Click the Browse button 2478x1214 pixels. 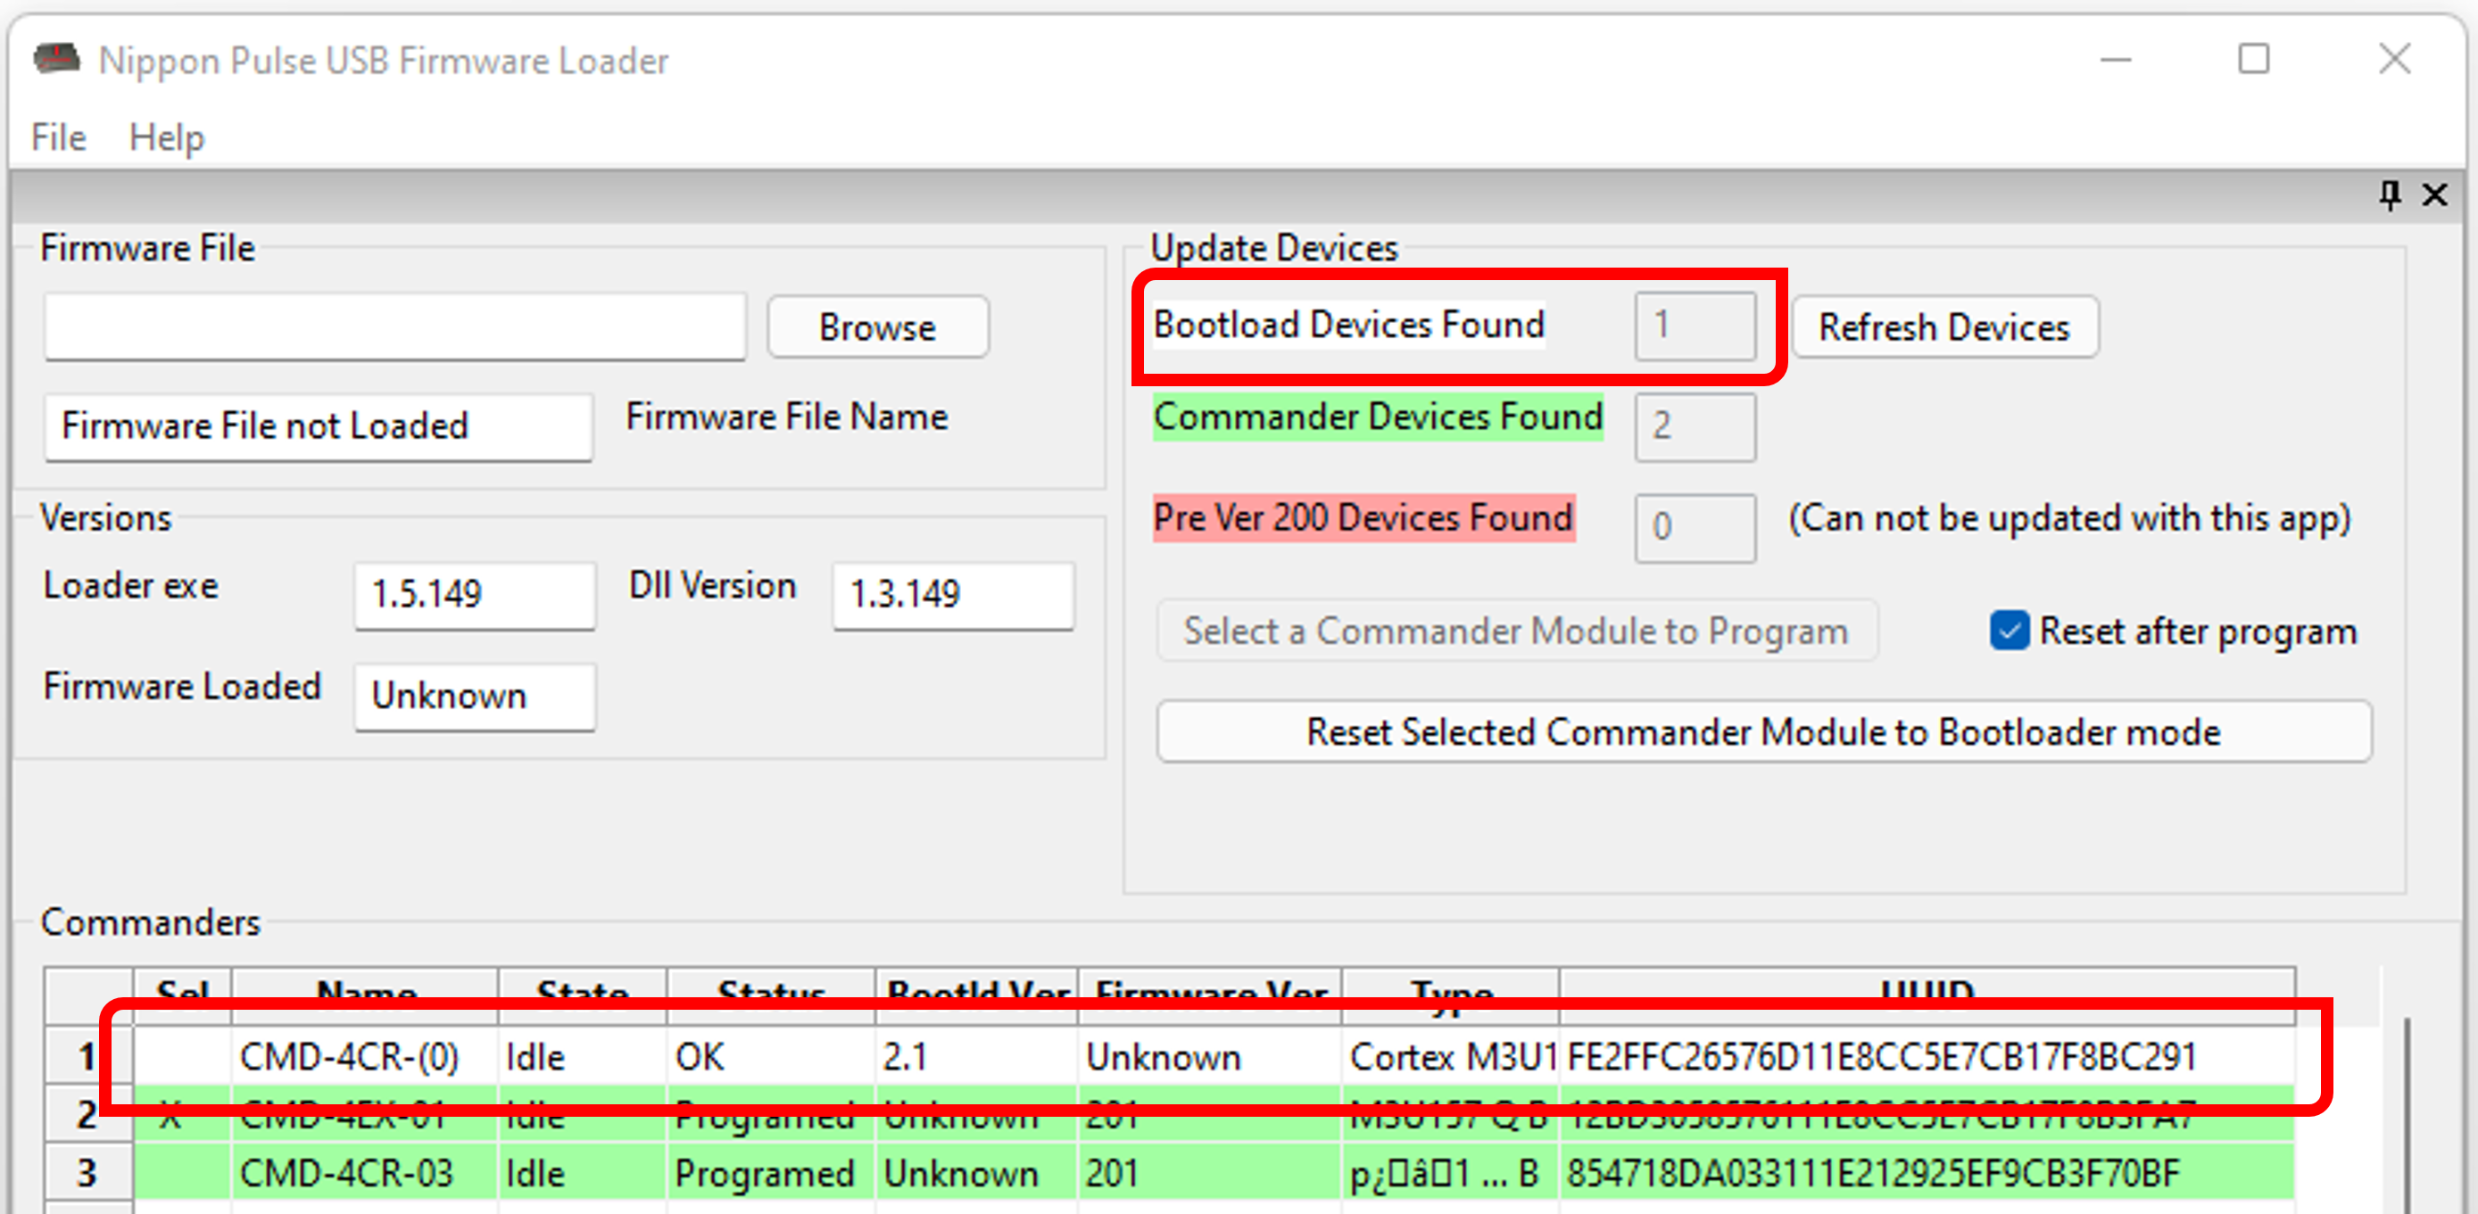[877, 327]
